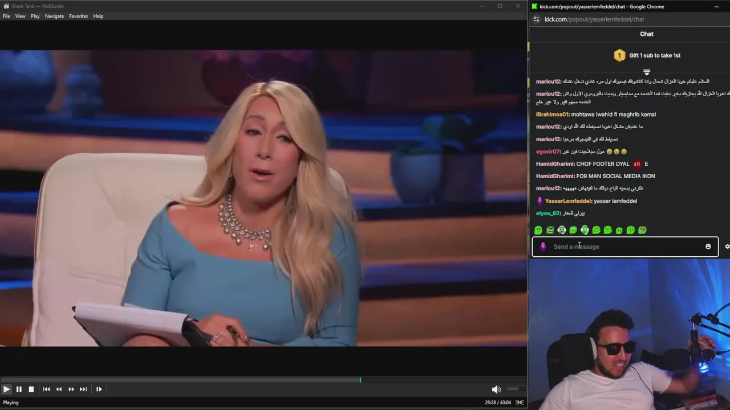Viewport: 730px width, 410px height.
Task: Adjust the volume slider in the player
Action: pyautogui.click(x=516, y=389)
